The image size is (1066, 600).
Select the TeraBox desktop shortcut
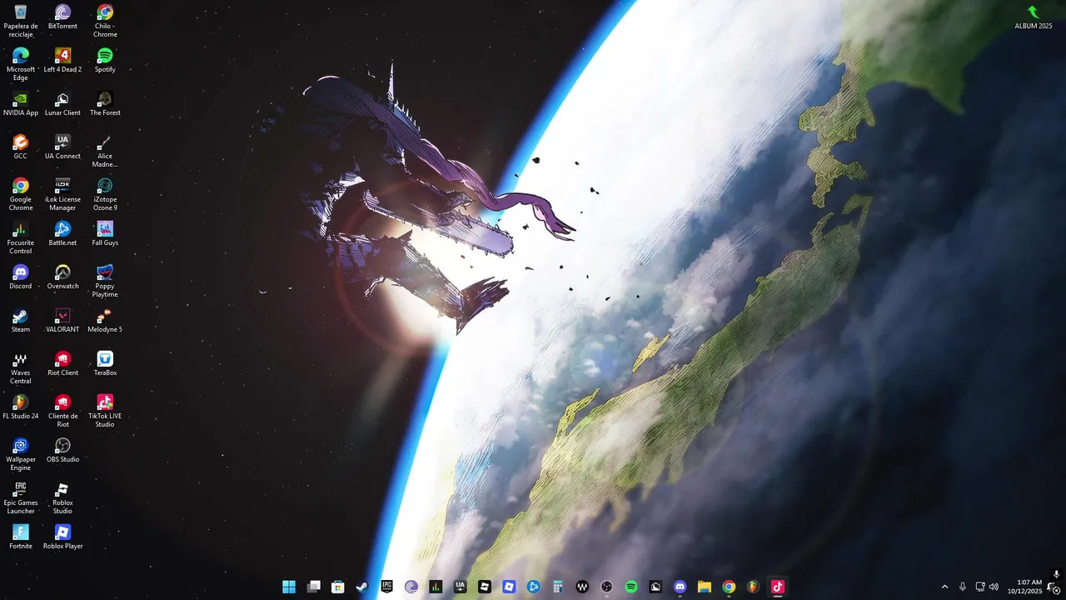pyautogui.click(x=105, y=363)
